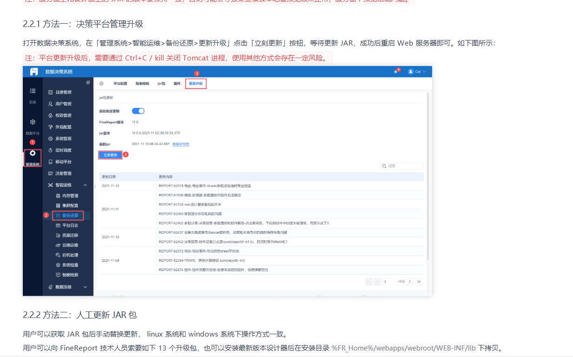Go to the next page of results

(410, 281)
